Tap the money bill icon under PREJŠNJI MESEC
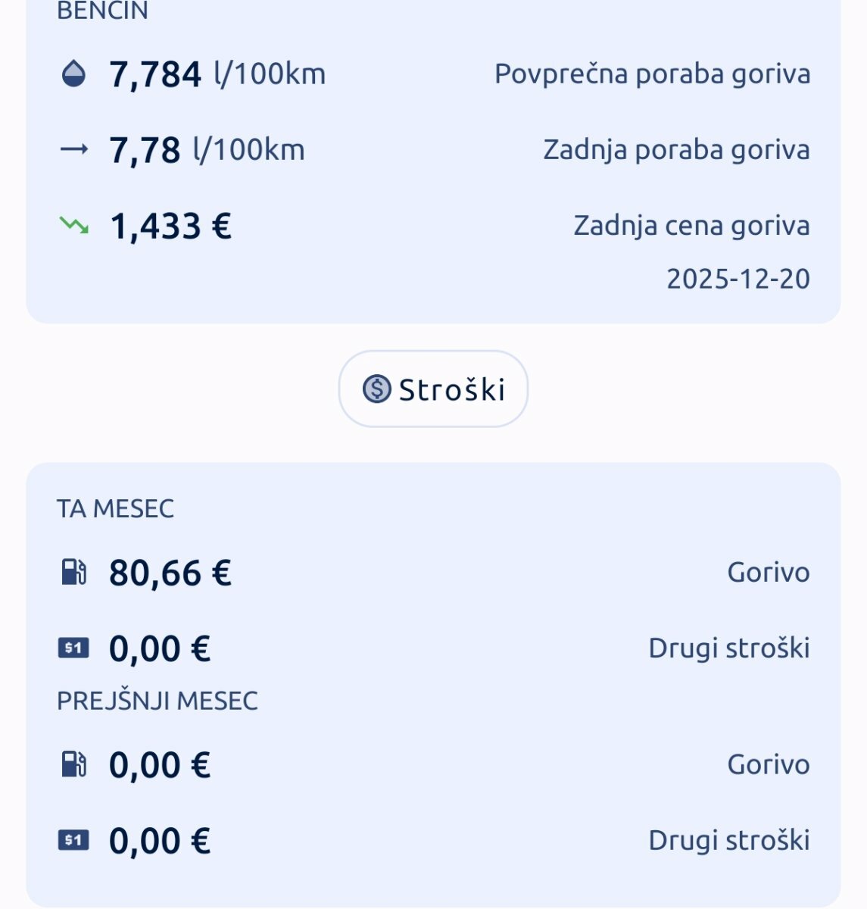The height and width of the screenshot is (909, 867). pyautogui.click(x=73, y=840)
